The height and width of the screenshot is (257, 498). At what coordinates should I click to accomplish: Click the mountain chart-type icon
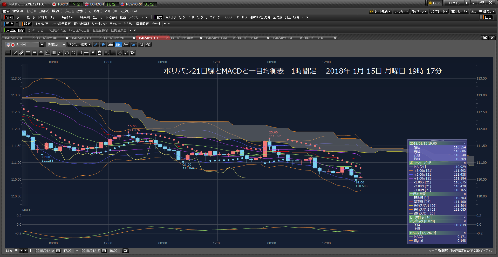tap(110, 45)
